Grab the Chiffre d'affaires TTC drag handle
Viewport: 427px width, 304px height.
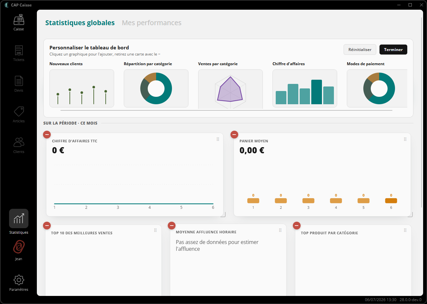pos(218,139)
